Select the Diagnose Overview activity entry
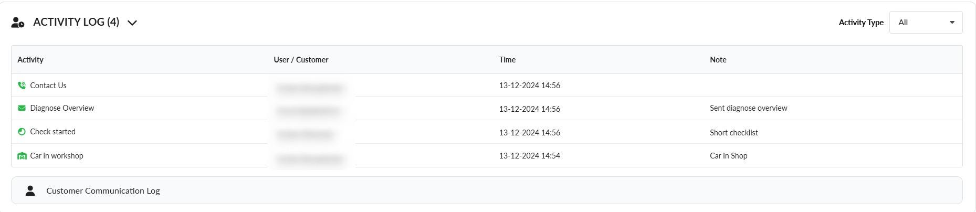This screenshot has height=212, width=976. [x=62, y=108]
